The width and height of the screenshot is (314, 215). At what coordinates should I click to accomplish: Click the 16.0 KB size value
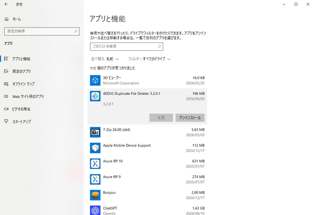(x=199, y=78)
